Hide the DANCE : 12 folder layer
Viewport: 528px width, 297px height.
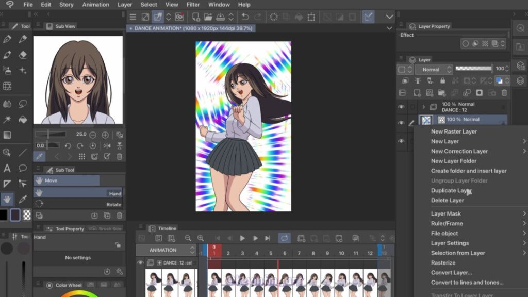point(401,107)
